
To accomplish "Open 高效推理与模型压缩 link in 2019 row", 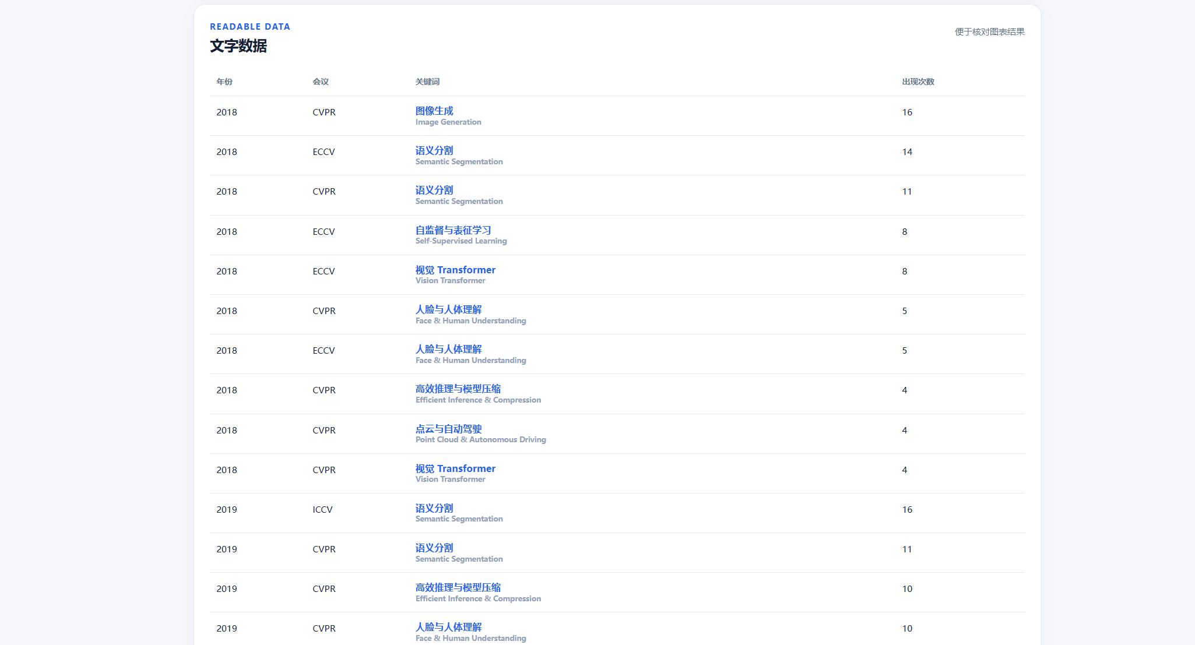I will pos(458,587).
